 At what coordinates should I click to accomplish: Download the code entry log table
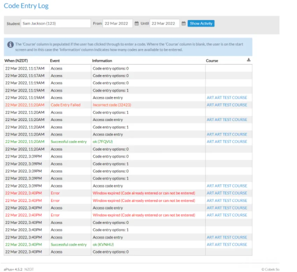click(x=249, y=60)
